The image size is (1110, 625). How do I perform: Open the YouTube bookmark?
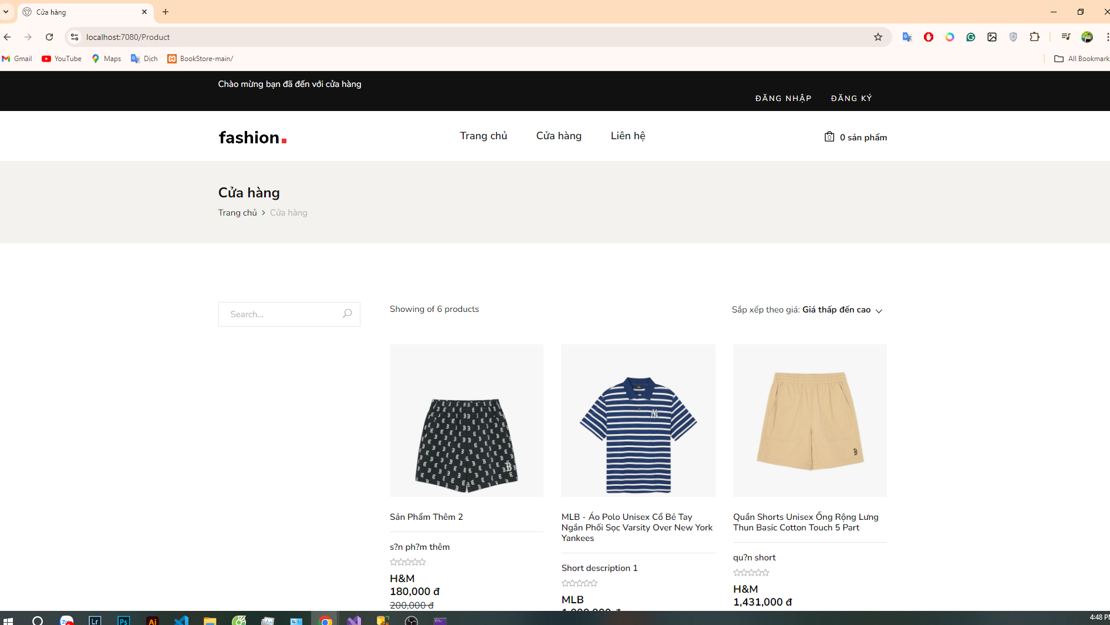click(62, 59)
